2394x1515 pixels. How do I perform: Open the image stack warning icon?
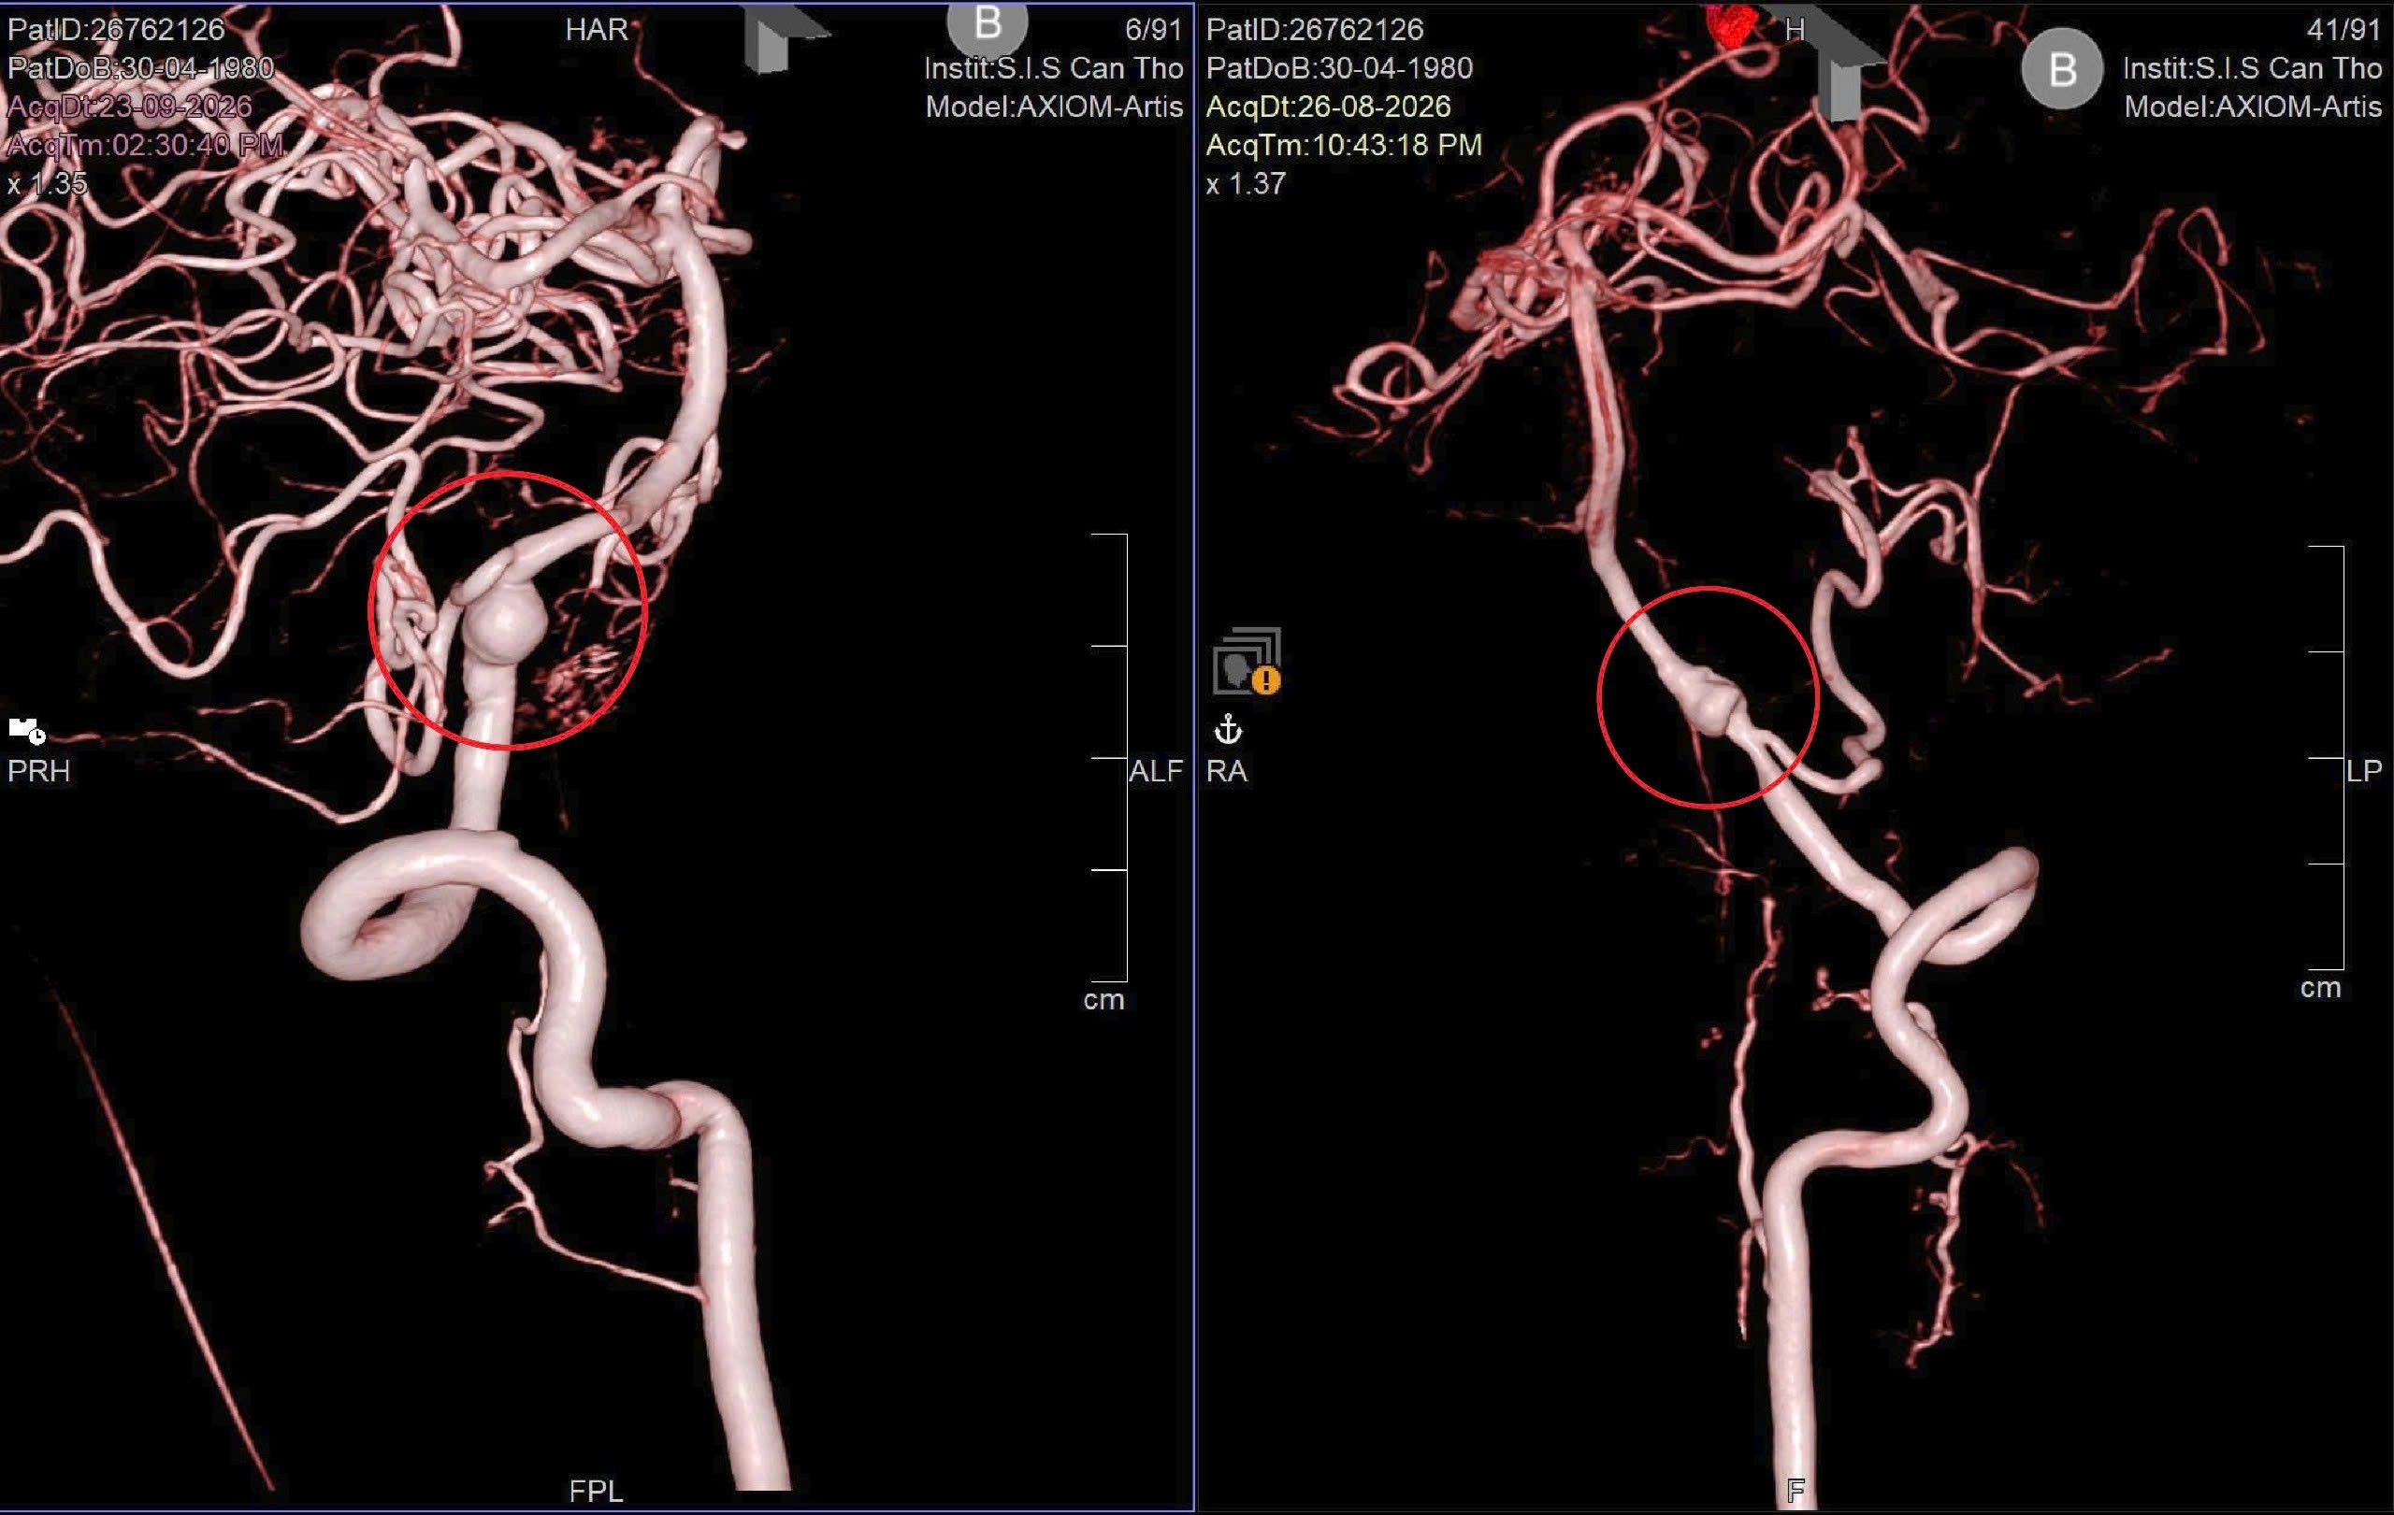(1247, 661)
